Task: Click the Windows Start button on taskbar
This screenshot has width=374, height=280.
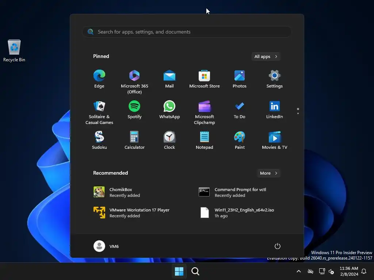Action: (x=179, y=271)
